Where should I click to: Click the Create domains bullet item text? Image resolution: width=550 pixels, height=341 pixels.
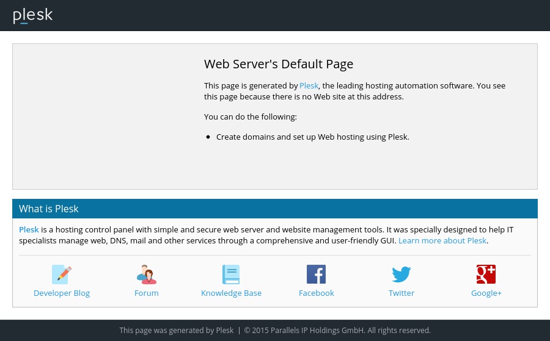pos(312,137)
